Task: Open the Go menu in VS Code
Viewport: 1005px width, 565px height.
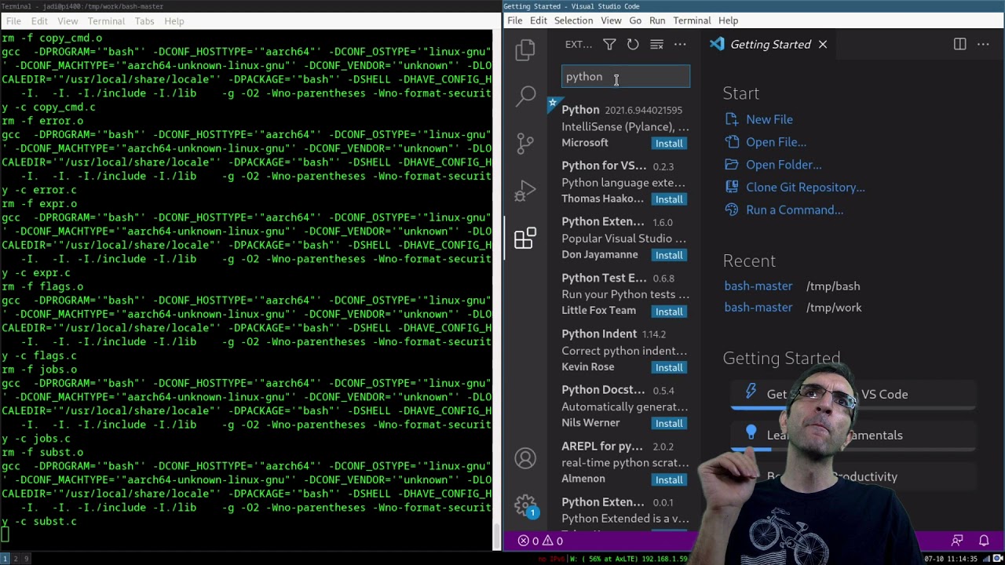Action: [x=635, y=20]
